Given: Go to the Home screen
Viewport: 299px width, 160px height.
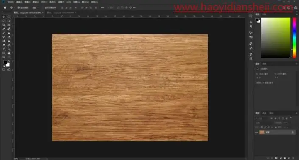Looking at the screenshot, I should pos(5,8).
